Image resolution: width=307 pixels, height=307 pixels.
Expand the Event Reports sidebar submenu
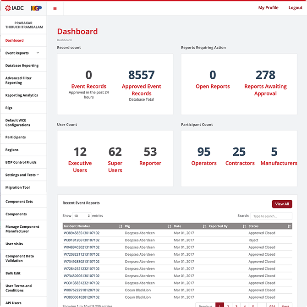coord(38,53)
